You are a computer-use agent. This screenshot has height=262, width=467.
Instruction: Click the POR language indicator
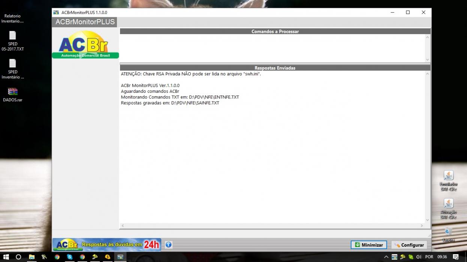(429, 257)
